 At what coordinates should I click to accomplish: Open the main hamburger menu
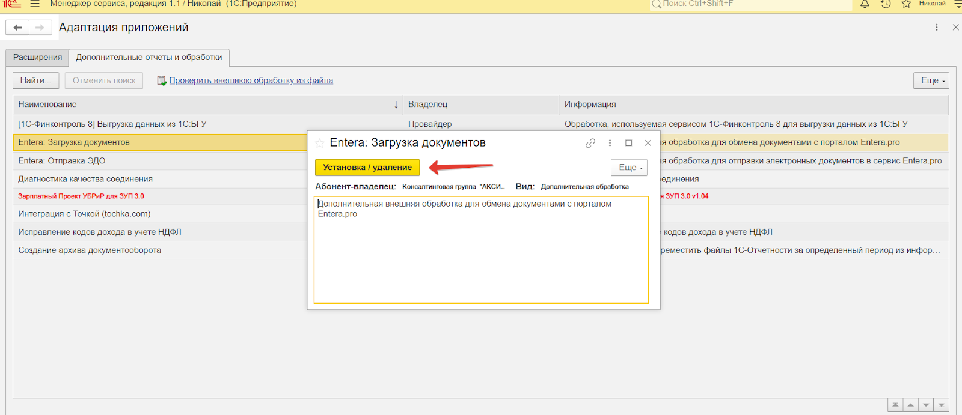35,4
